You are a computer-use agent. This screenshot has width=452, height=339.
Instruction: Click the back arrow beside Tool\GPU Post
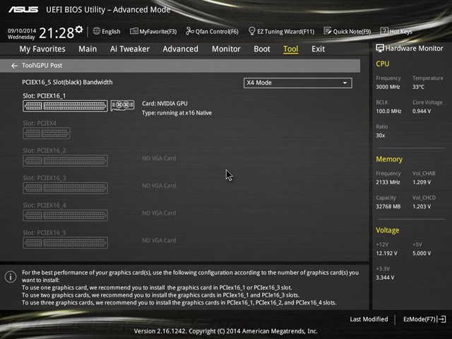[14, 66]
